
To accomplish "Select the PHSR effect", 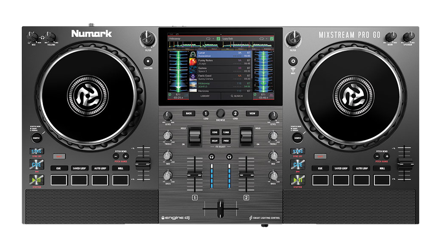I will point(226,141).
